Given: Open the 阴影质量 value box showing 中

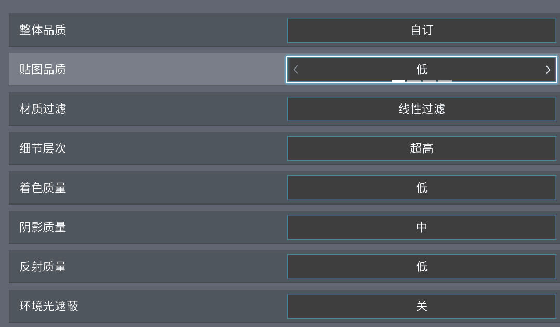Looking at the screenshot, I should (x=421, y=227).
